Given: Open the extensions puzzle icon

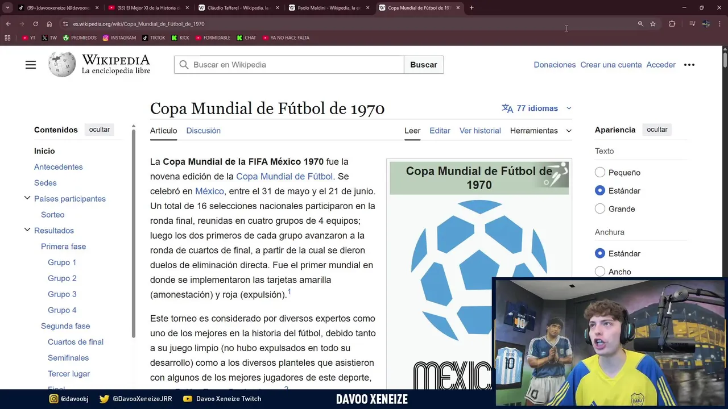Looking at the screenshot, I should 672,24.
